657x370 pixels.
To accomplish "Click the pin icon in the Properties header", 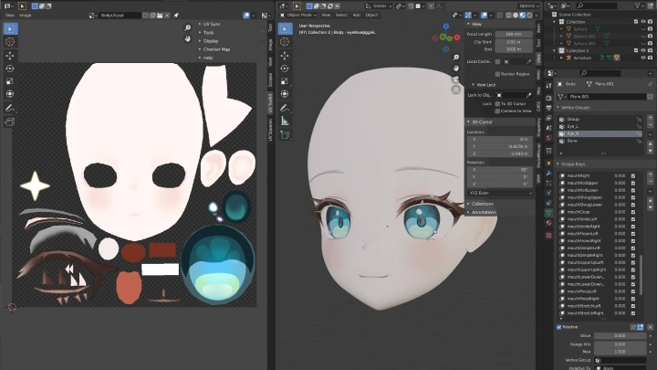I will tap(650, 84).
